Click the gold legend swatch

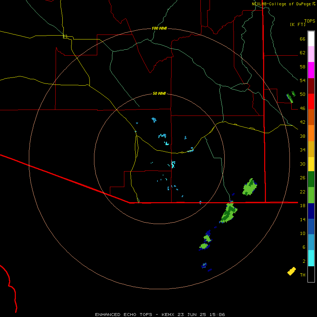311,149
